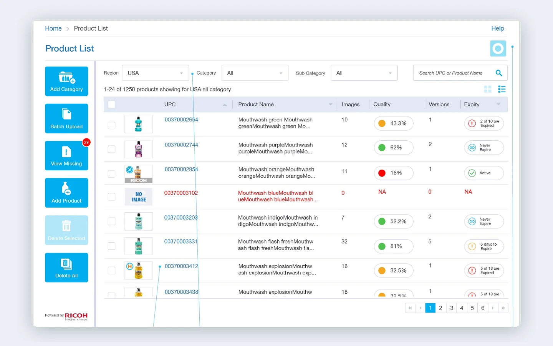Click the 16% red quality indicator

pos(394,173)
